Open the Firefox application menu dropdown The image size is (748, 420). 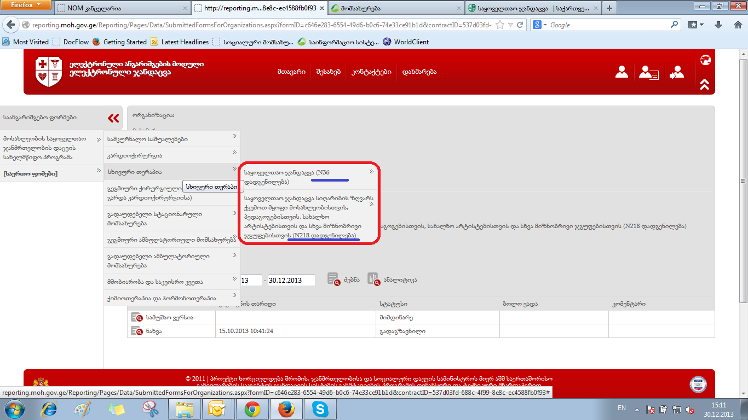point(25,5)
